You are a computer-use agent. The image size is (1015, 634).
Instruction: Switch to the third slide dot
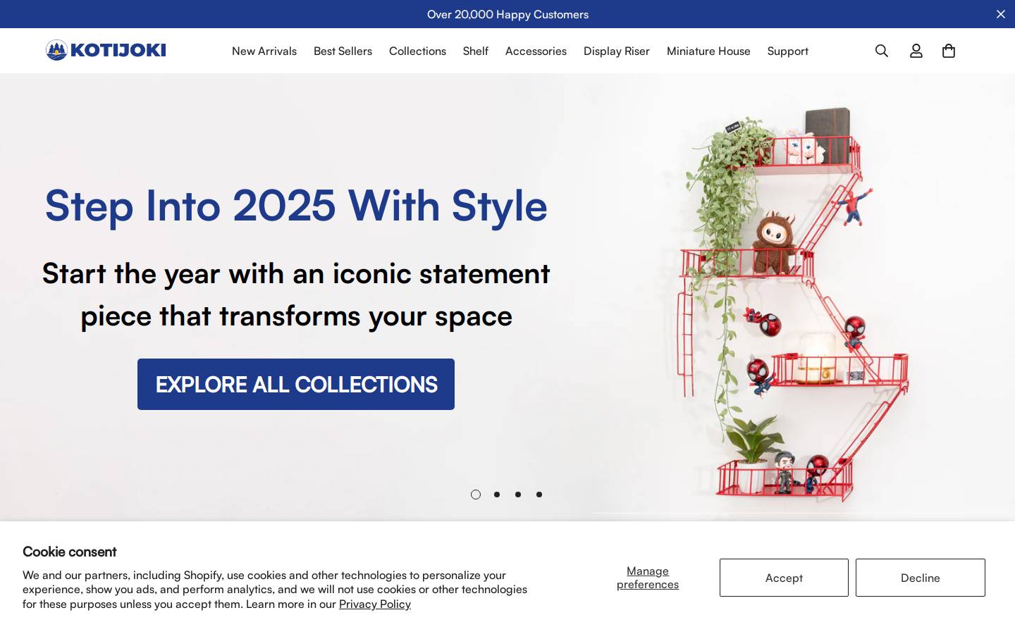pos(518,495)
